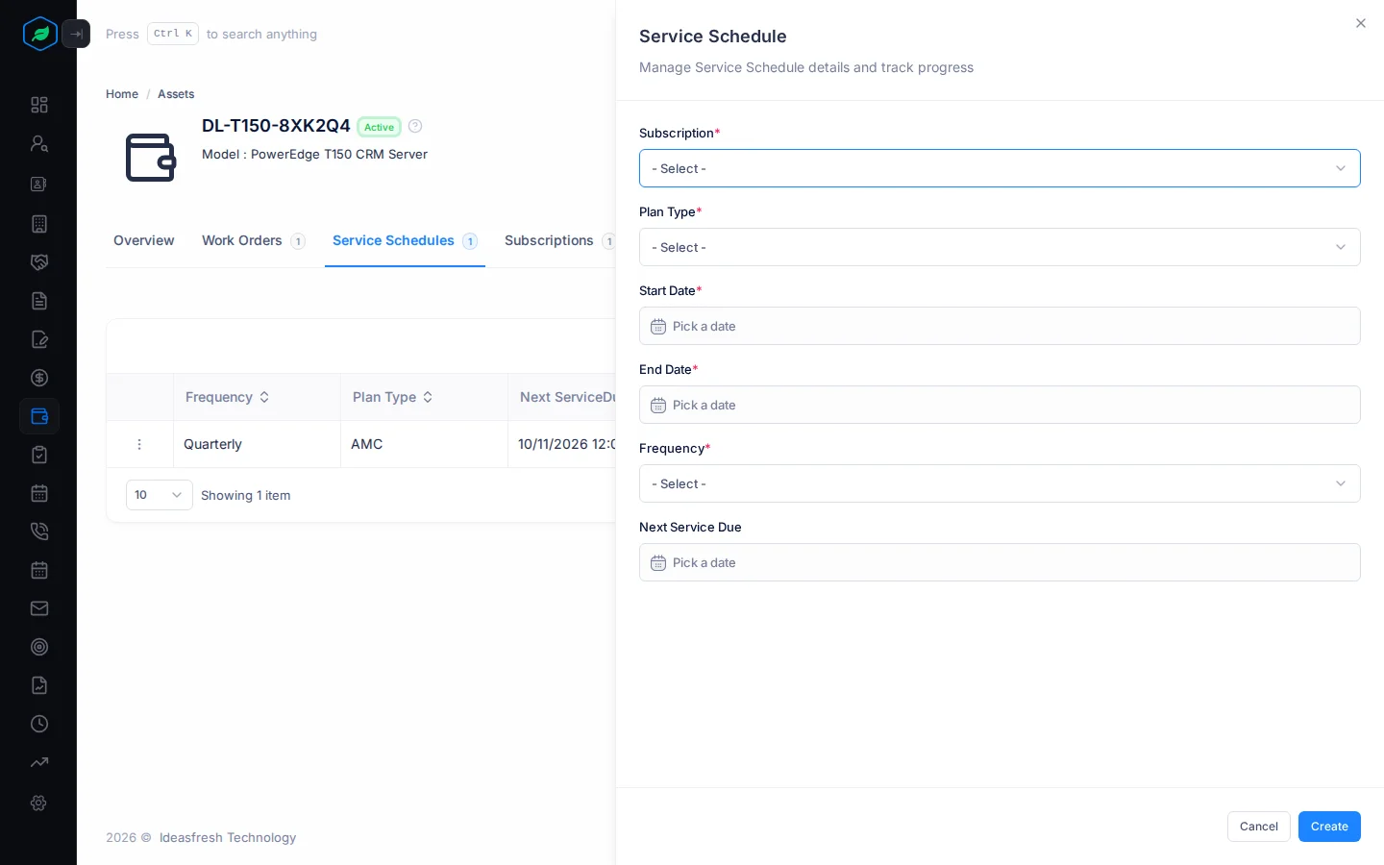Open the mail envelope icon in sidebar

(39, 608)
